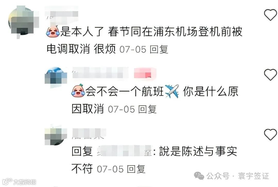View profile avatar of the 陈述与事实不符 commenter
Screen dimensions: 278x187
pyautogui.click(x=56, y=135)
